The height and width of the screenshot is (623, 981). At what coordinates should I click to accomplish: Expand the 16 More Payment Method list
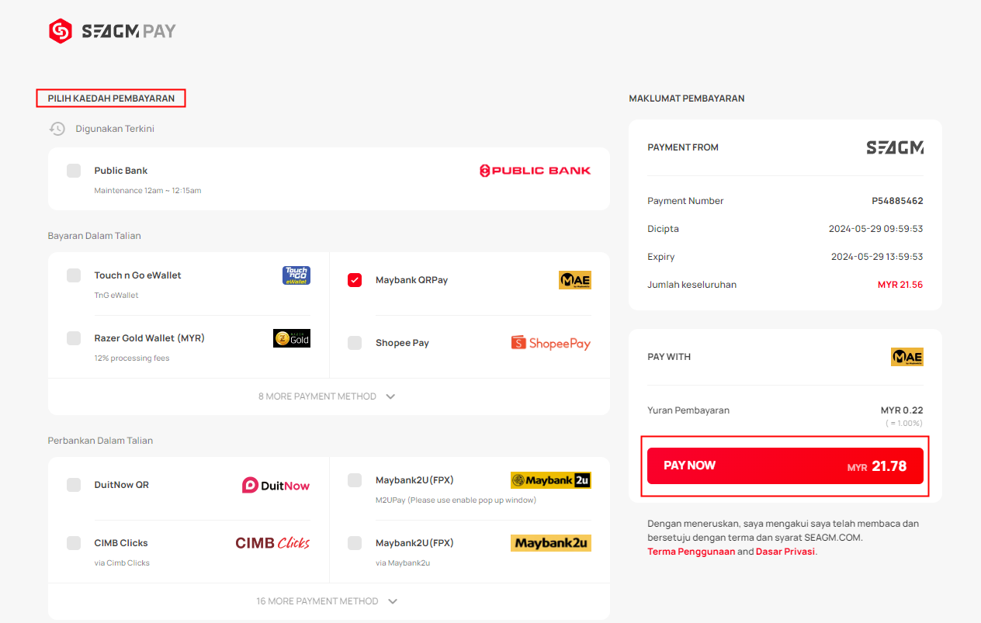click(328, 601)
